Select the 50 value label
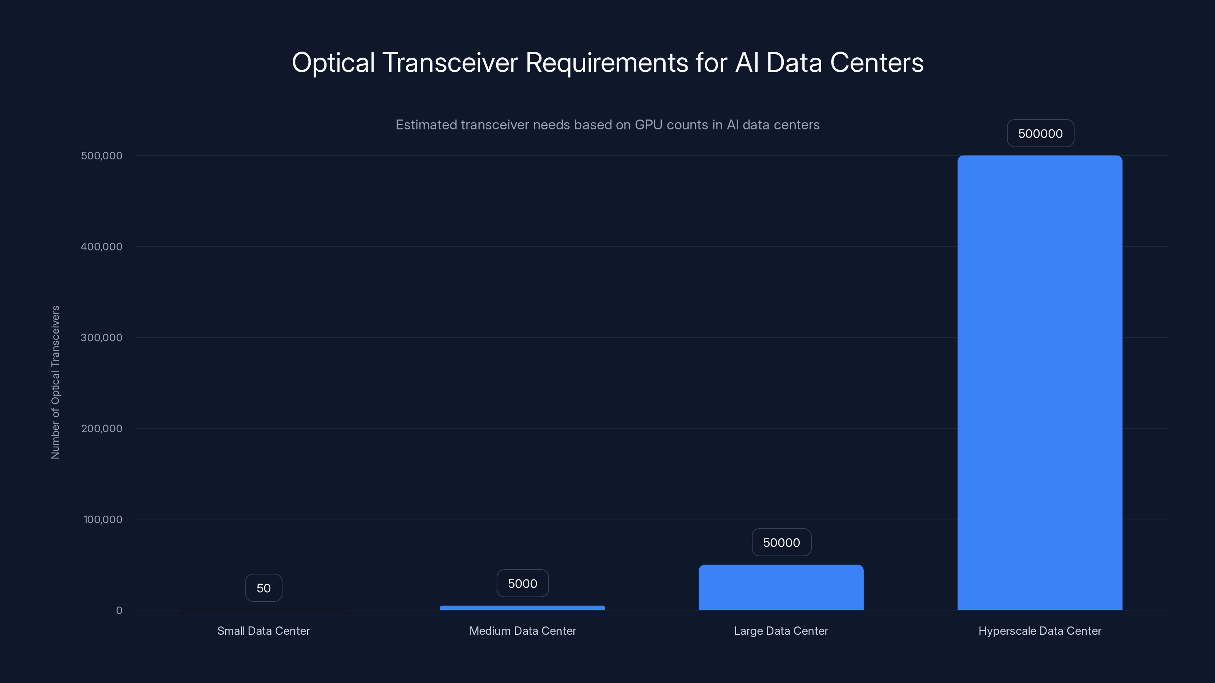The width and height of the screenshot is (1215, 683). (x=263, y=587)
